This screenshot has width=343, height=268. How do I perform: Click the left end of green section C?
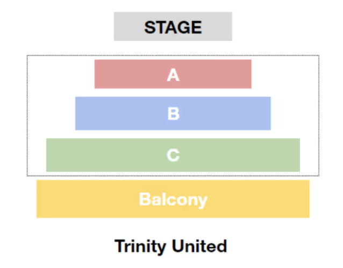(x=53, y=155)
